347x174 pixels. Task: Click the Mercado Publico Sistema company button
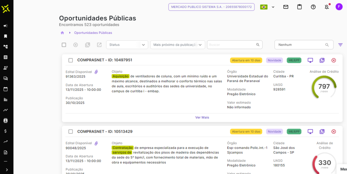coord(211,7)
